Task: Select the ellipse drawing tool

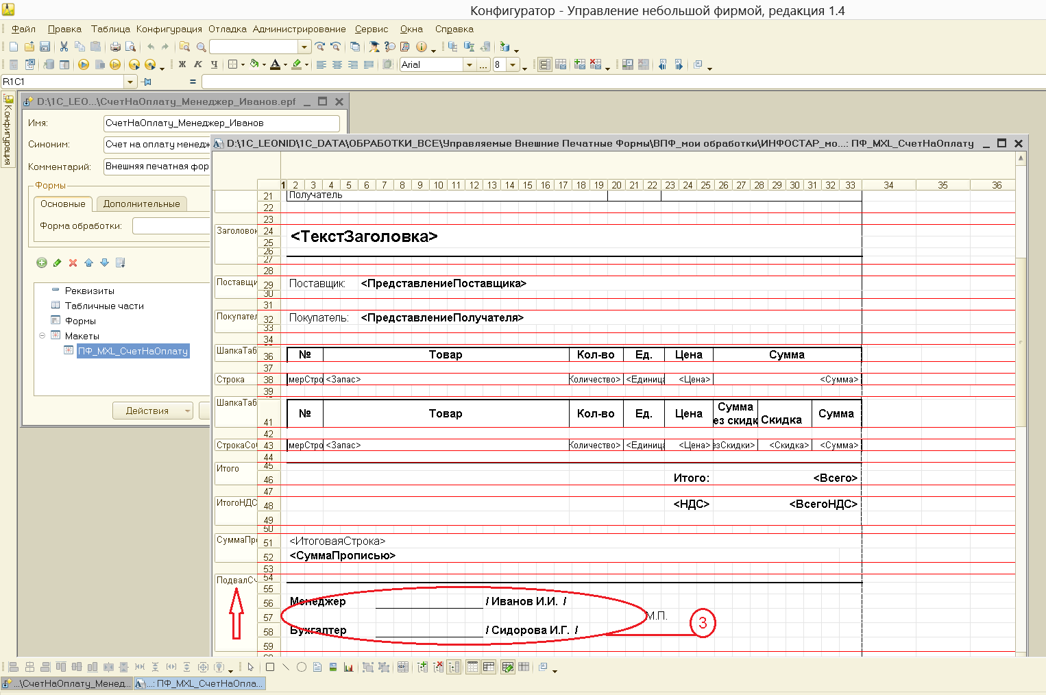Action: 302,667
